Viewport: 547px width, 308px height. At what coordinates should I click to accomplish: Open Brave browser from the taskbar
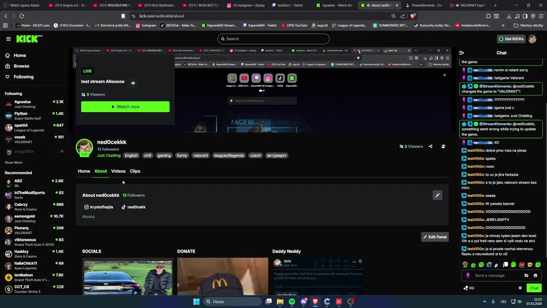[x=315, y=302]
